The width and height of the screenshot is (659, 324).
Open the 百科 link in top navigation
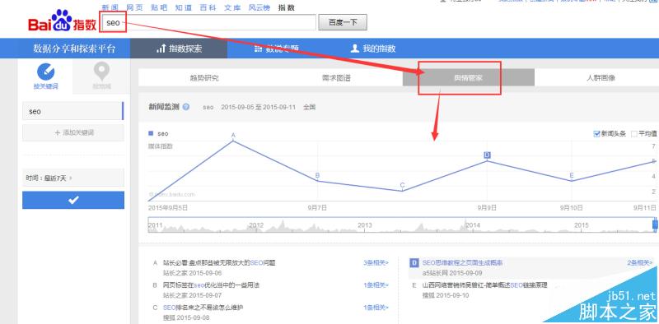coord(208,7)
